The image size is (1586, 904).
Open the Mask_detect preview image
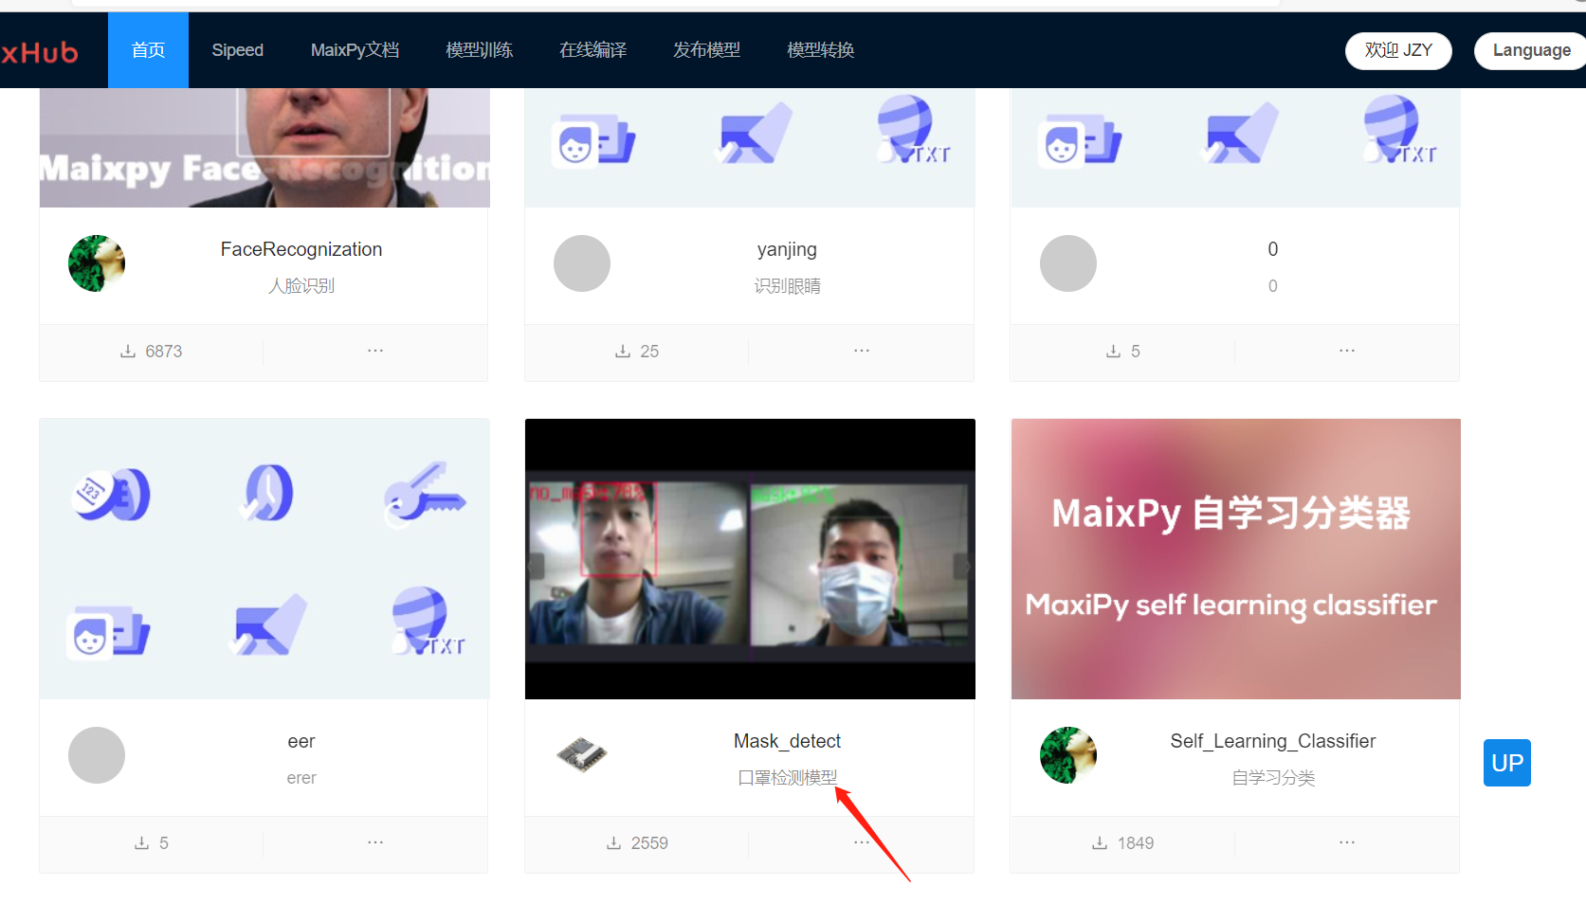[x=750, y=558]
